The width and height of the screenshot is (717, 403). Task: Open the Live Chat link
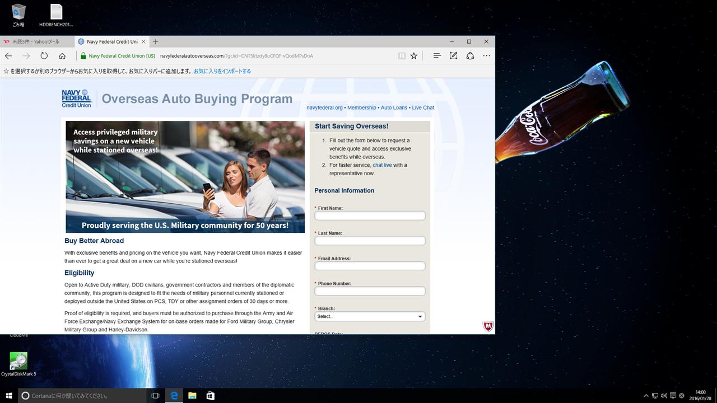423,107
